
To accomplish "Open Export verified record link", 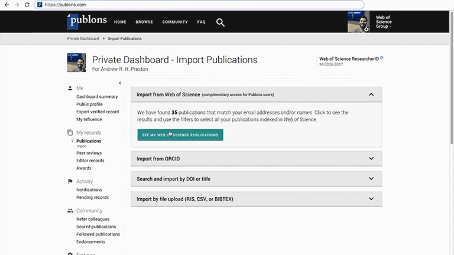I will coord(98,112).
